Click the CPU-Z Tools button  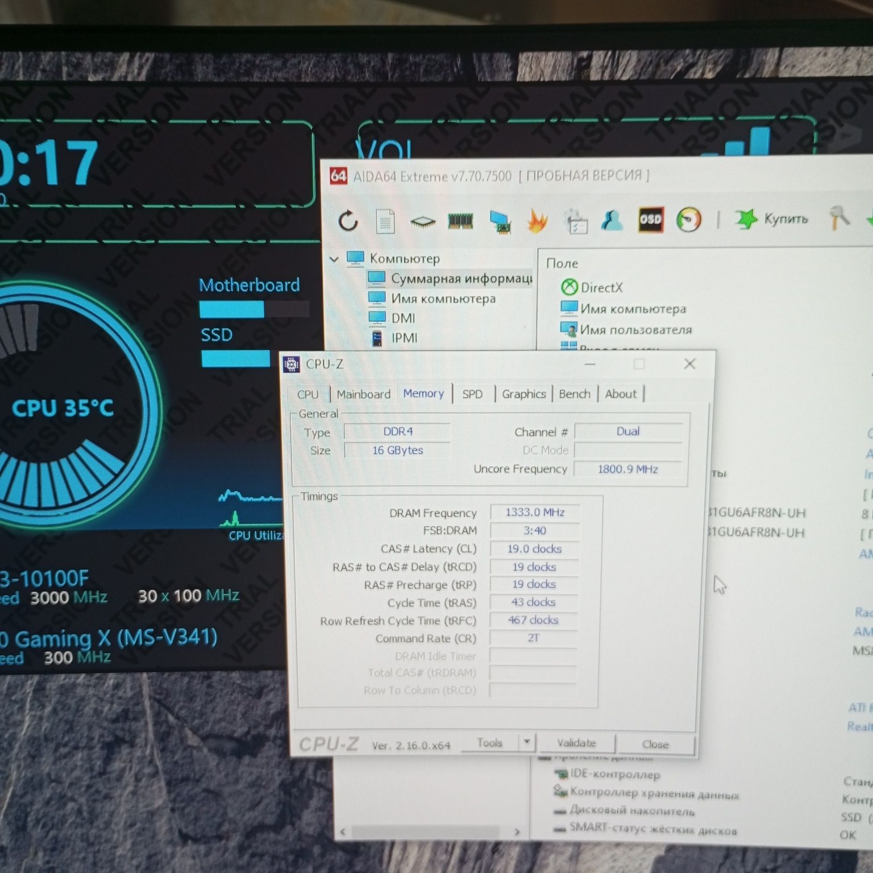pos(490,743)
